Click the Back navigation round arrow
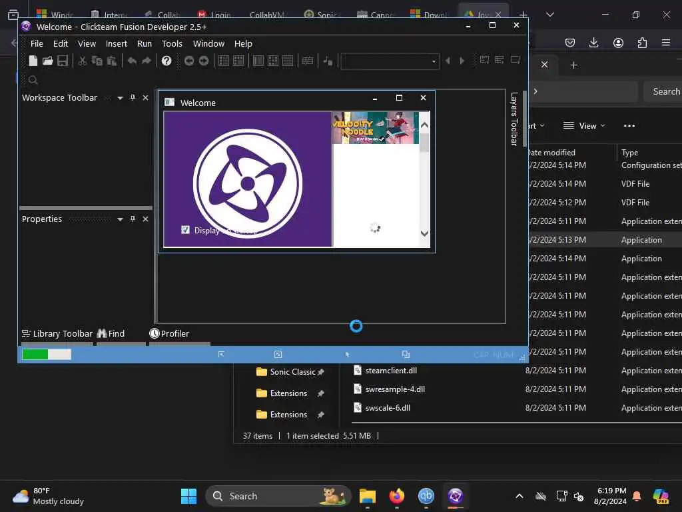The image size is (682, 512). pos(188,61)
